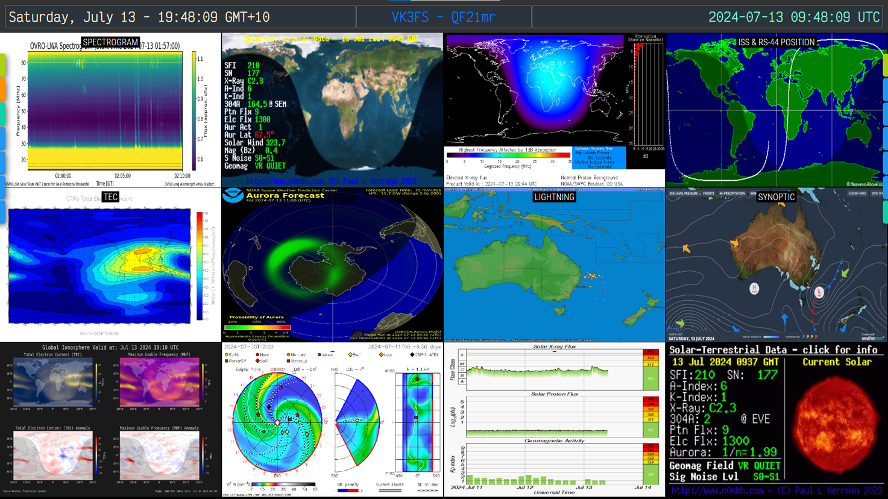888x499 pixels.
Task: Select the Sea Level Pressure layer tab
Action: pyautogui.click(x=683, y=193)
